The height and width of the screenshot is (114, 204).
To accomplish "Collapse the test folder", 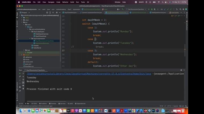I will click(x=24, y=50).
